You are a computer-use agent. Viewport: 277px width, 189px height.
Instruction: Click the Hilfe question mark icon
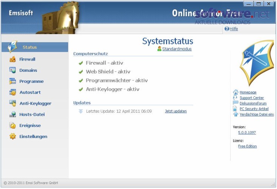(227, 29)
